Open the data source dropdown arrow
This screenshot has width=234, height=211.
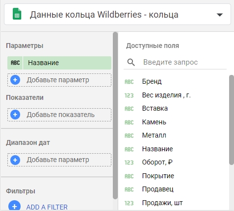220,15
